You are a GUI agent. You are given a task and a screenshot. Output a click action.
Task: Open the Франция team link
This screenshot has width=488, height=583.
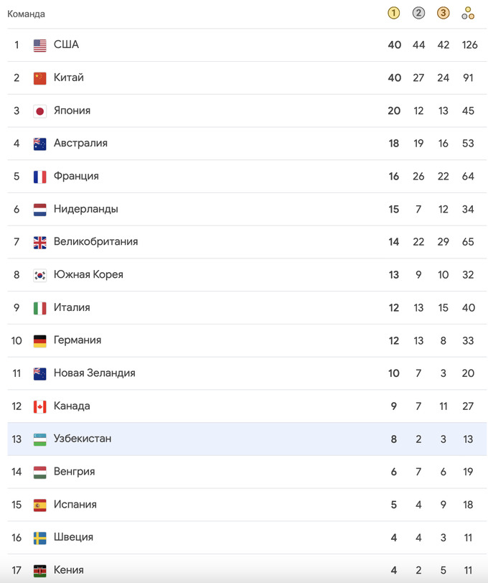pyautogui.click(x=76, y=177)
